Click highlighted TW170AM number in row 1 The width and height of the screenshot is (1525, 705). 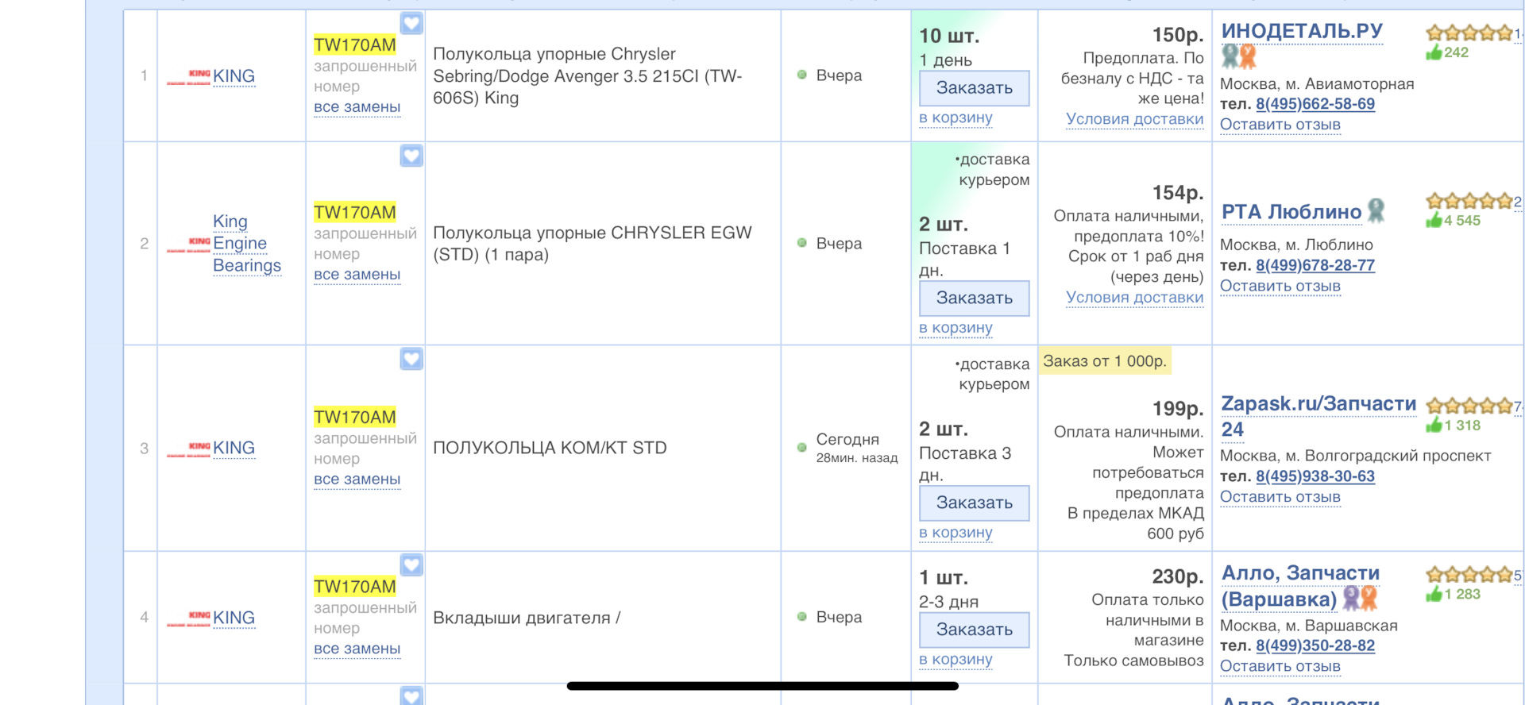click(x=355, y=45)
